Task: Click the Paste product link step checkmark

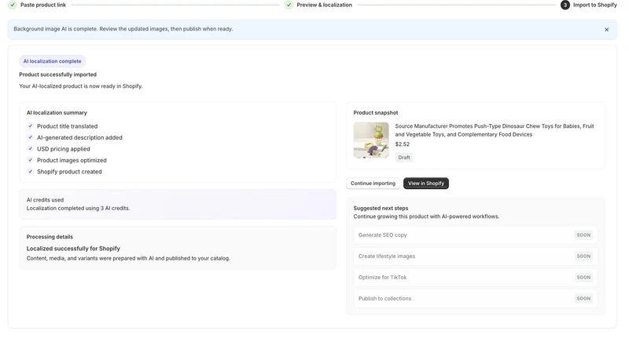Action: (13, 5)
